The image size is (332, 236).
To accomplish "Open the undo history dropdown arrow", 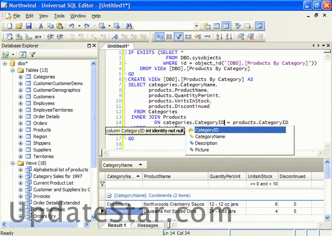I will [80, 26].
